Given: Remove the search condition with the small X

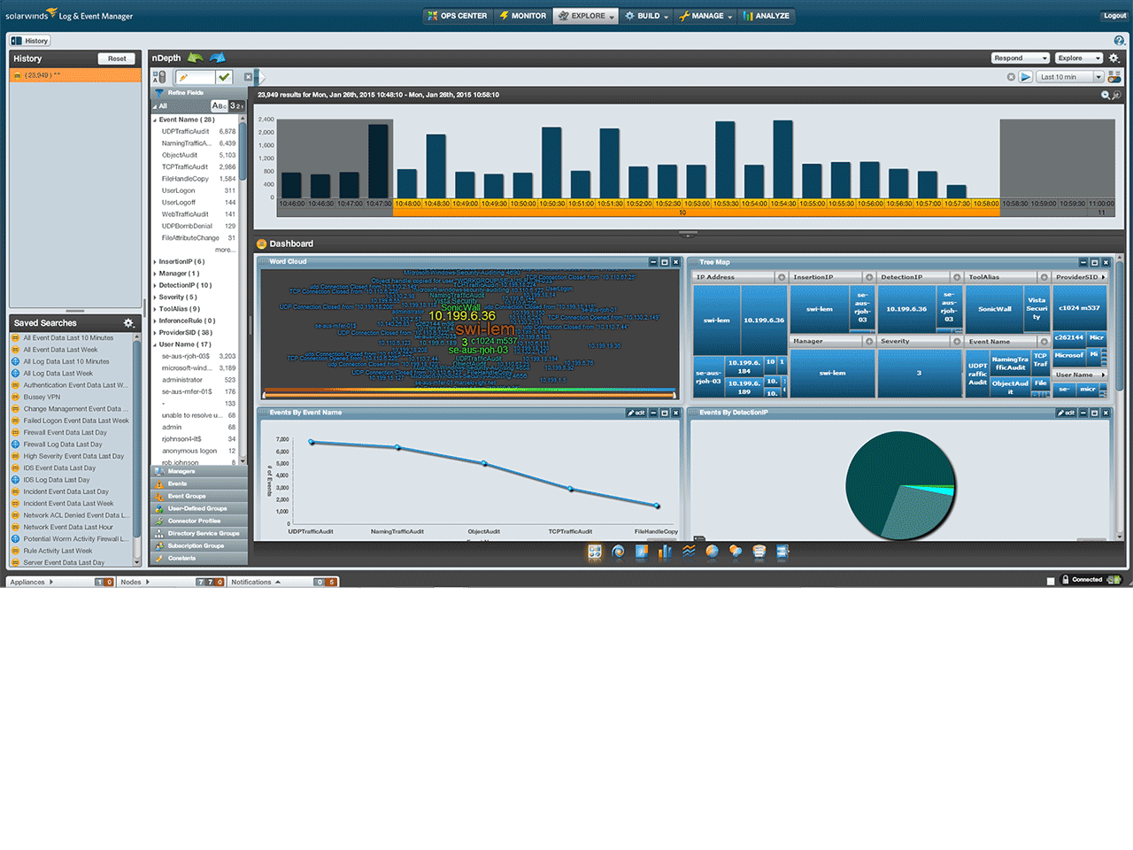Looking at the screenshot, I should click(249, 77).
